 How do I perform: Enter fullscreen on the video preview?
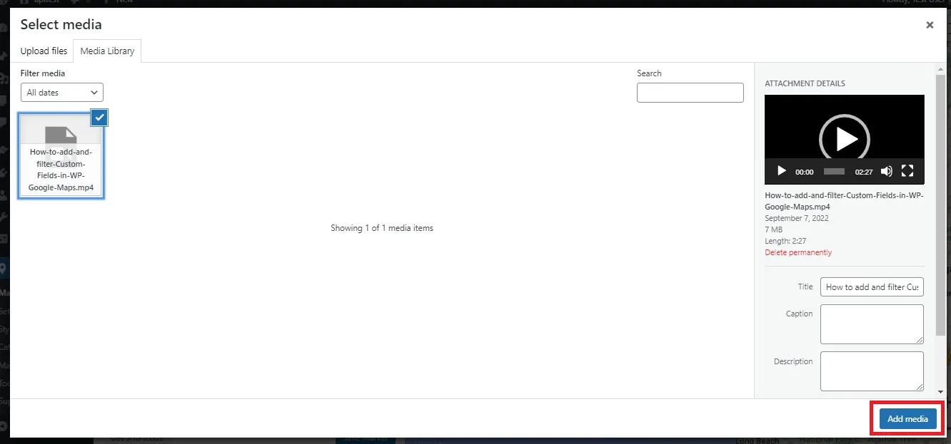coord(907,171)
